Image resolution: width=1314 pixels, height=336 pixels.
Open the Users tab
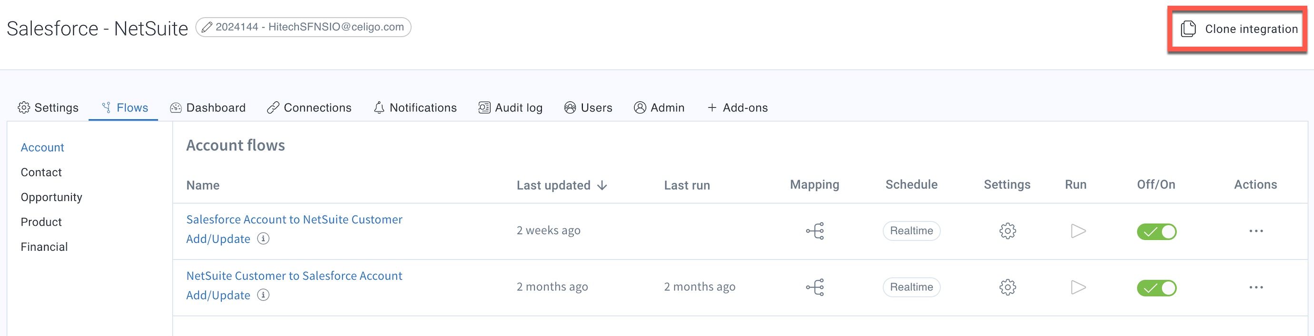coord(588,108)
